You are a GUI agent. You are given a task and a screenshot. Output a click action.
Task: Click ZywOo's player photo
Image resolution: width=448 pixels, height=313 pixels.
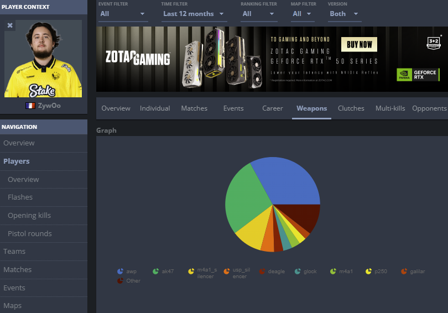pos(43,59)
